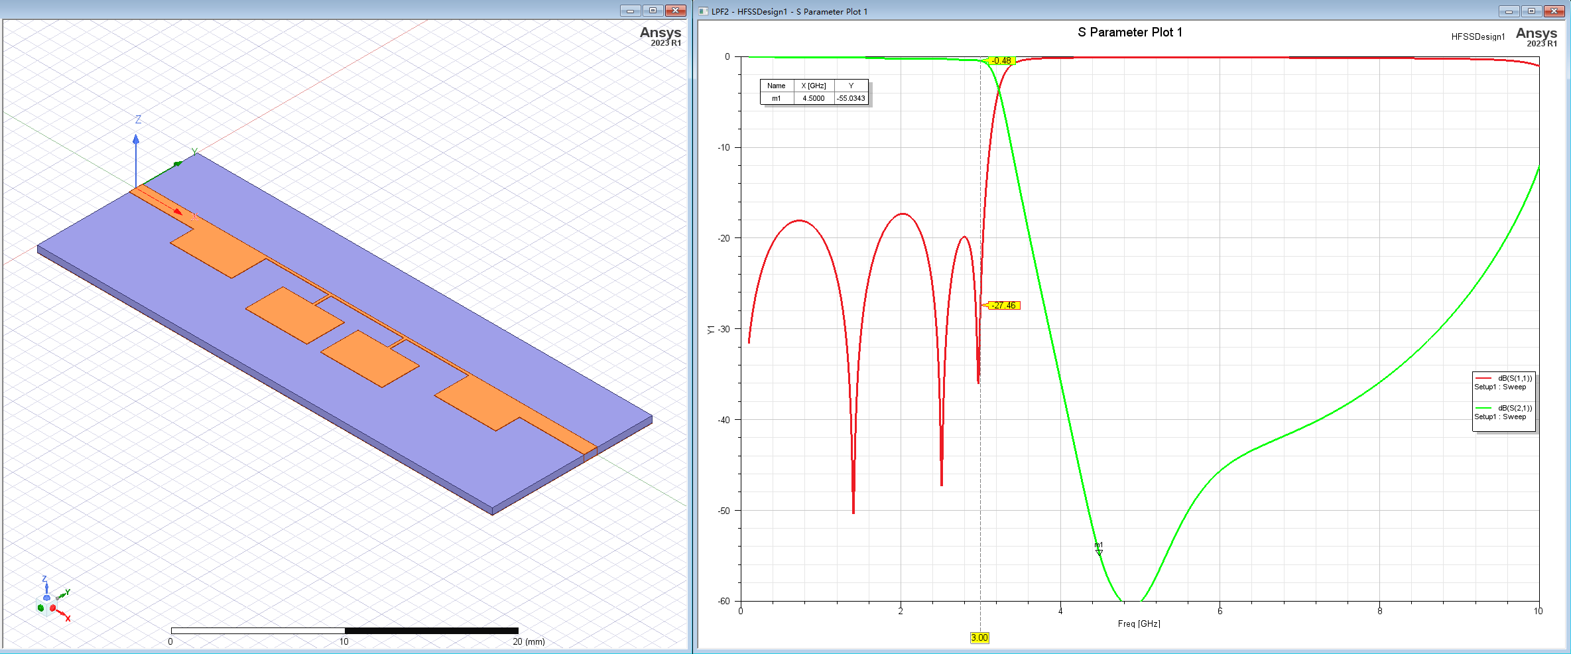Click the "Name" header in the marker table
Image resolution: width=1571 pixels, height=654 pixels.
[x=777, y=86]
